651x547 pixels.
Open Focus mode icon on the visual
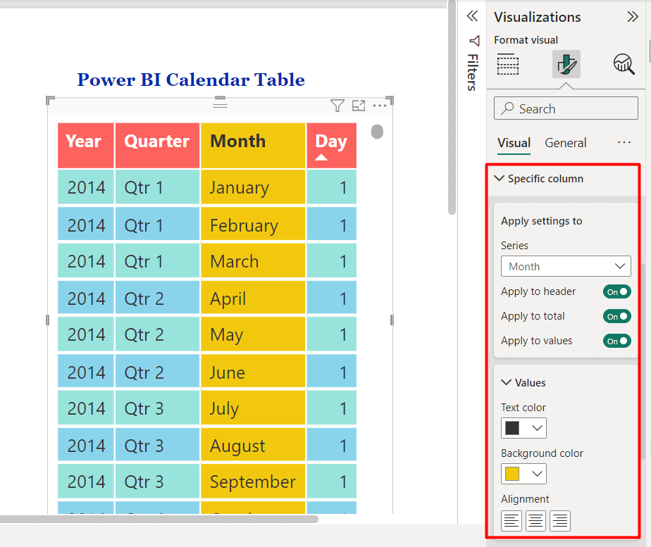[359, 106]
